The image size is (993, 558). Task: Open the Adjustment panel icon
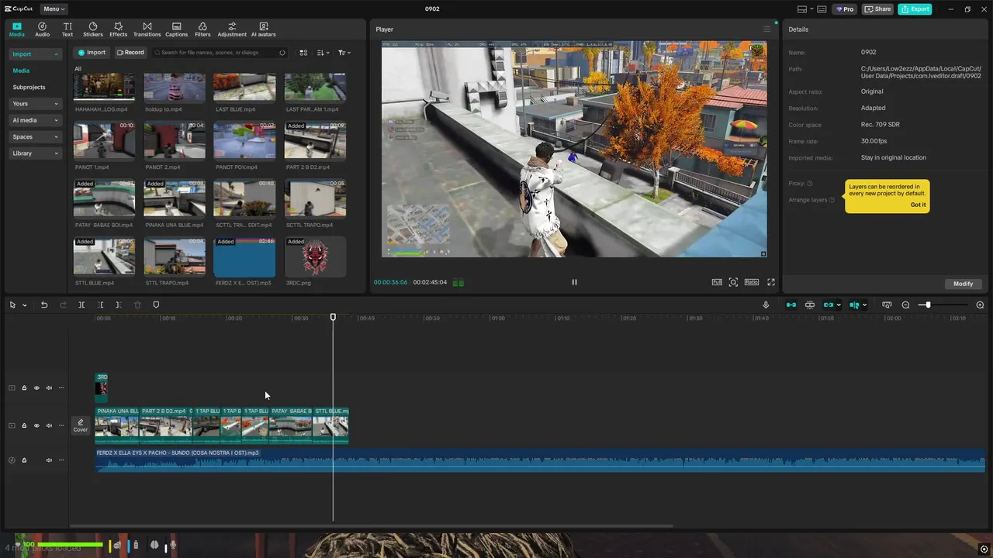coord(232,29)
